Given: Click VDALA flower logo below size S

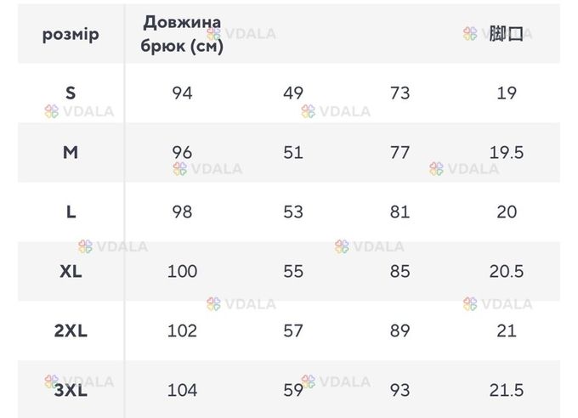Looking at the screenshot, I should pos(52,111).
